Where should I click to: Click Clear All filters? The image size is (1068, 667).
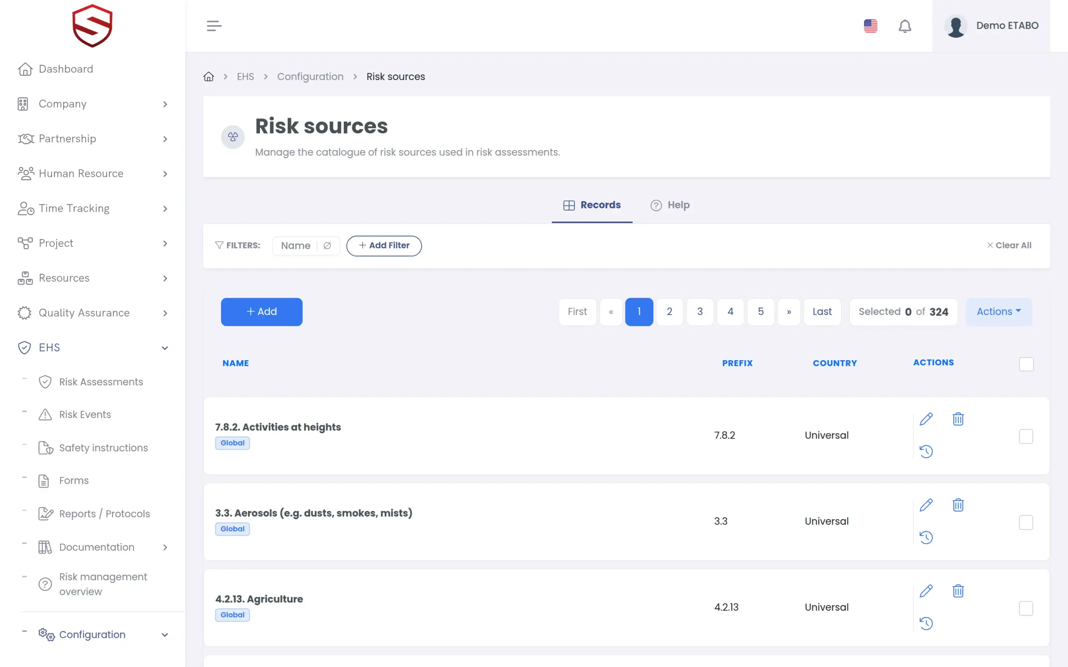(x=1009, y=246)
